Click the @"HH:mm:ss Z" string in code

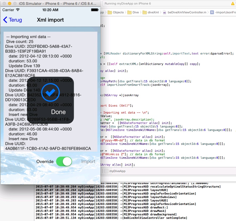point(114,154)
